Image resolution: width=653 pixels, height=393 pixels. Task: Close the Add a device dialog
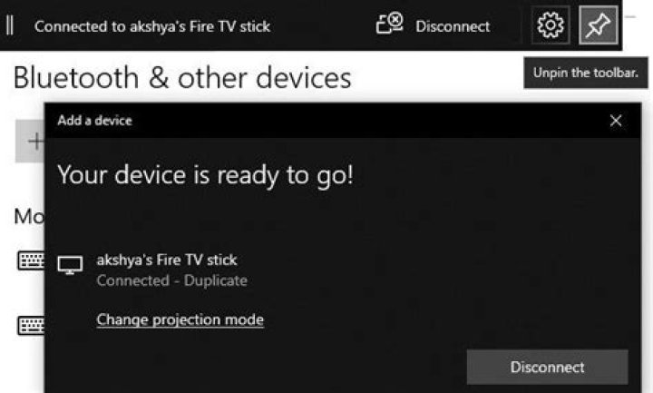616,121
